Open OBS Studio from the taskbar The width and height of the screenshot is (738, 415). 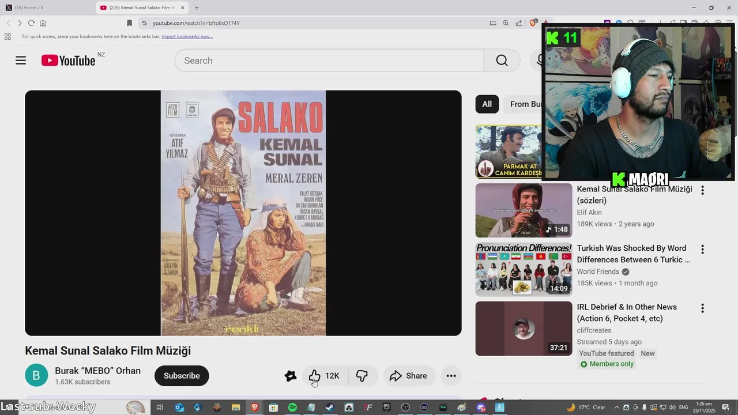click(x=405, y=408)
